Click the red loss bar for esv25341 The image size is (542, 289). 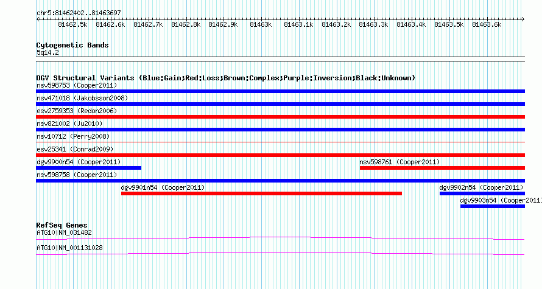(280, 155)
